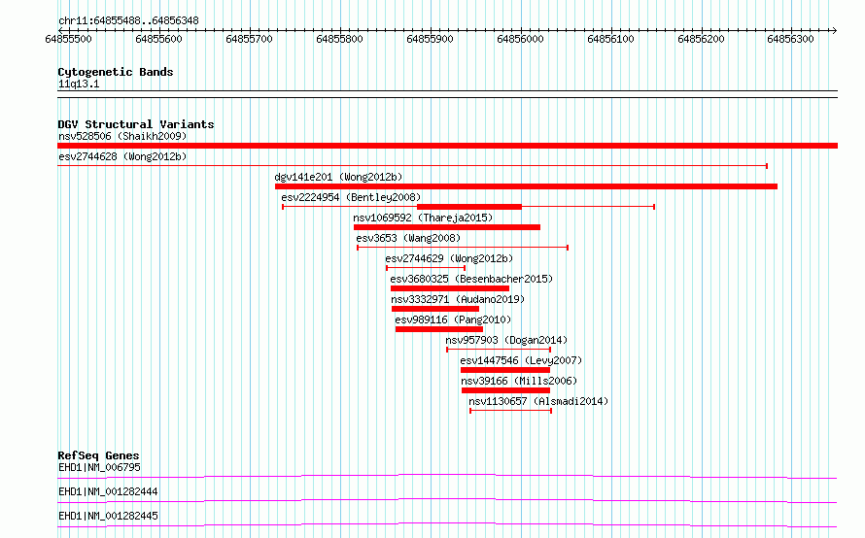This screenshot has width=865, height=538.
Task: Click nsv957903 (Dogan2014) label
Action: point(506,340)
